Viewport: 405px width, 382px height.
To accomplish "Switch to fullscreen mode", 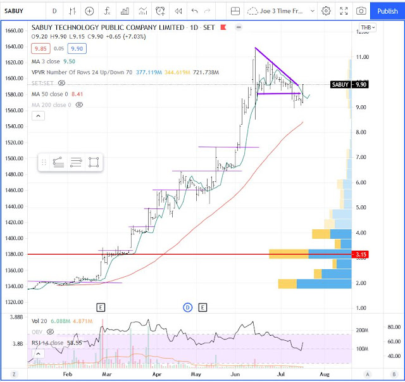I will tap(344, 11).
